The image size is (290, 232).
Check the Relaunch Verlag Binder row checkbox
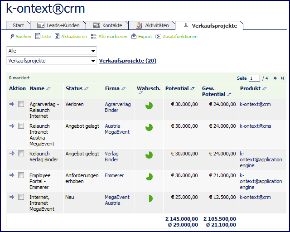click(x=21, y=153)
